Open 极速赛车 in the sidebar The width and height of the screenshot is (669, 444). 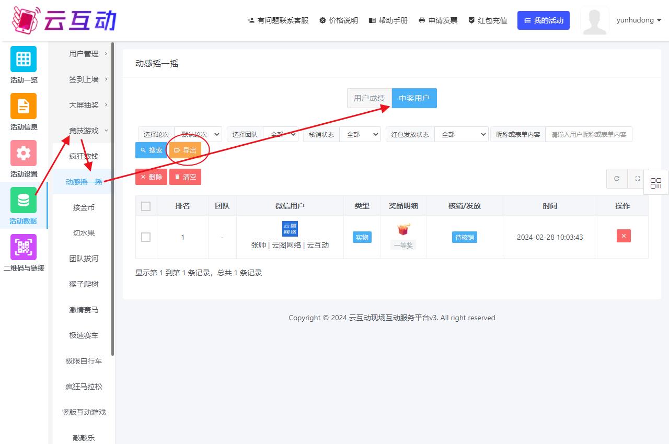tap(84, 335)
